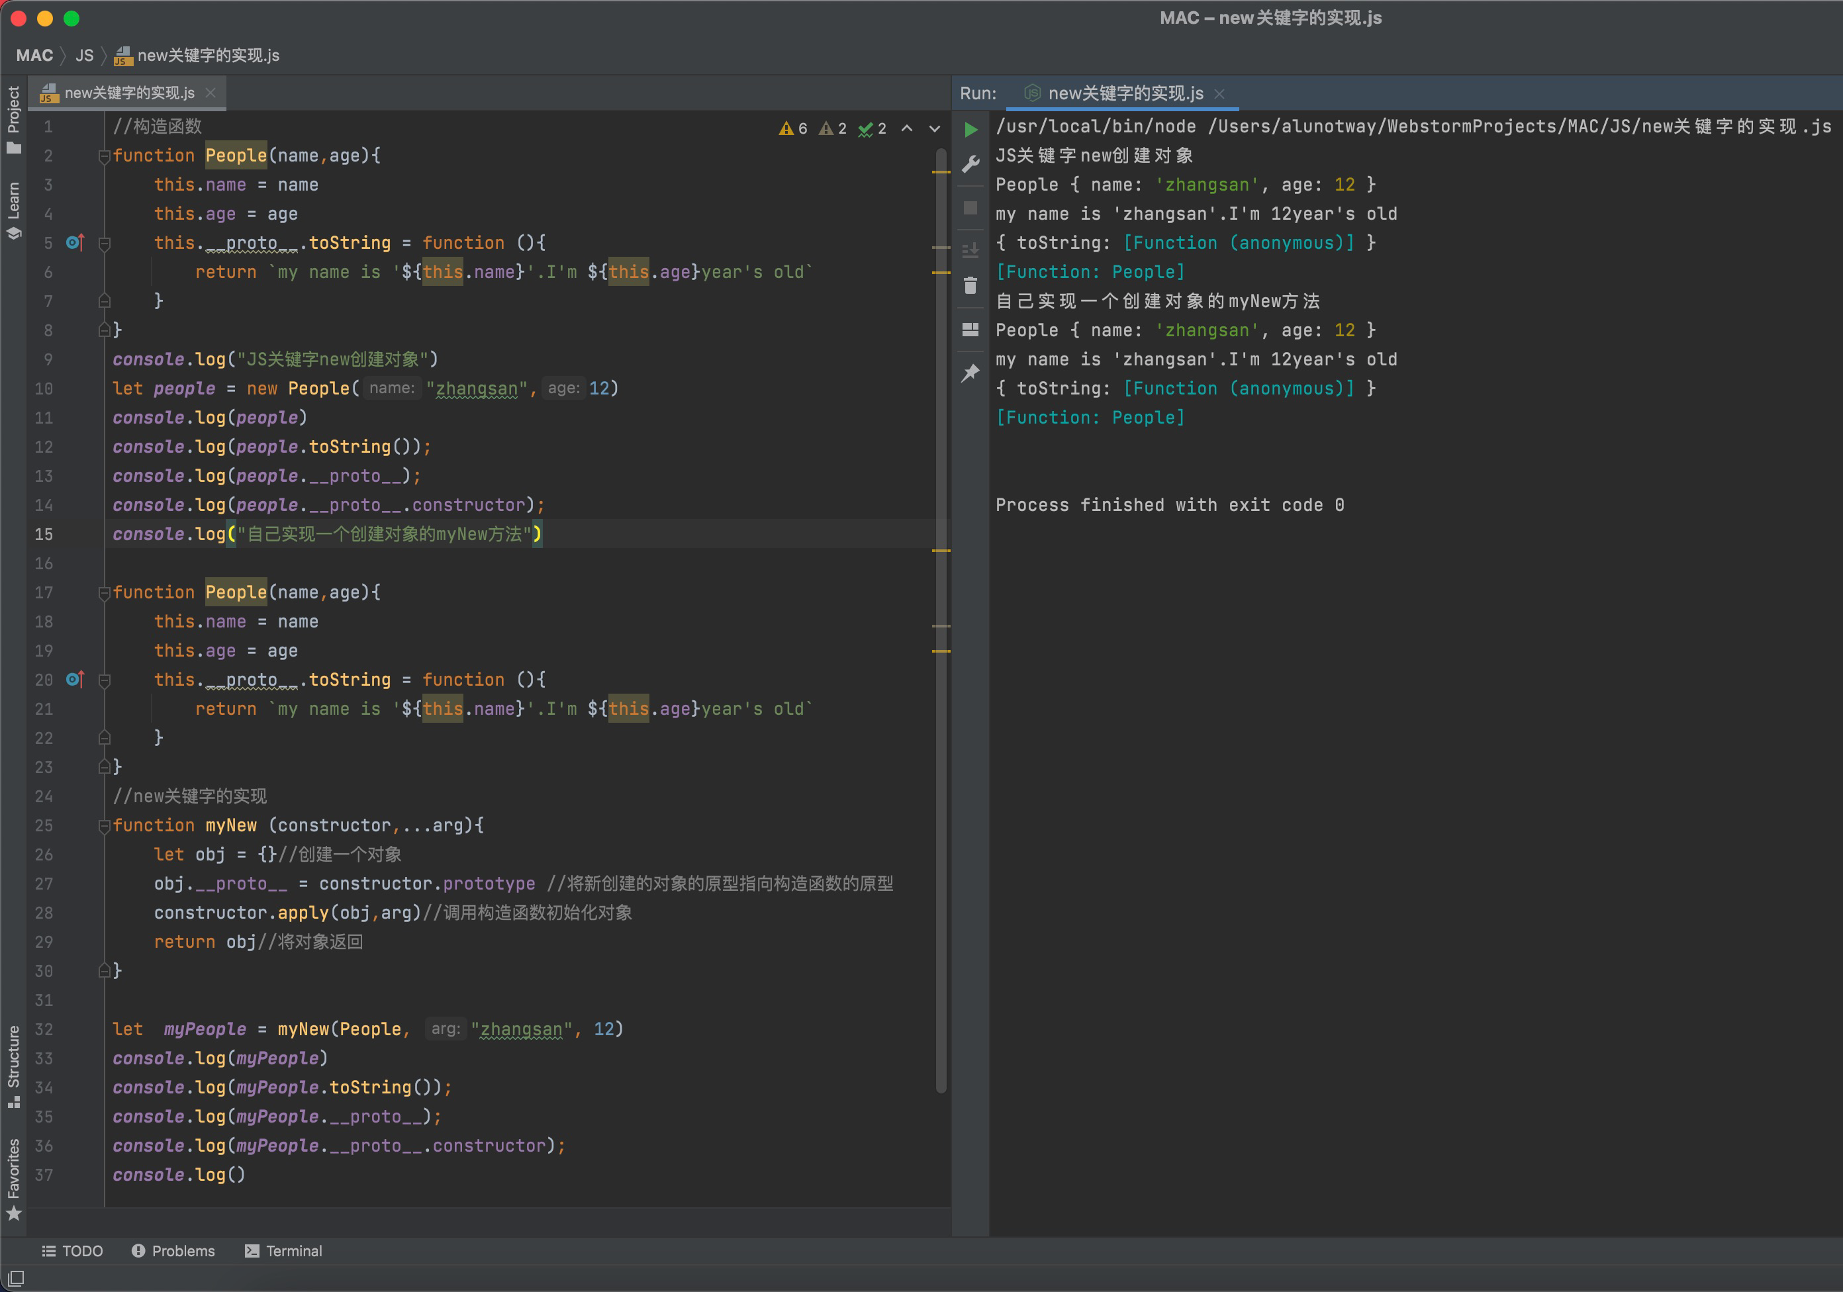
Task: Open Project tool window
Action: (x=14, y=120)
